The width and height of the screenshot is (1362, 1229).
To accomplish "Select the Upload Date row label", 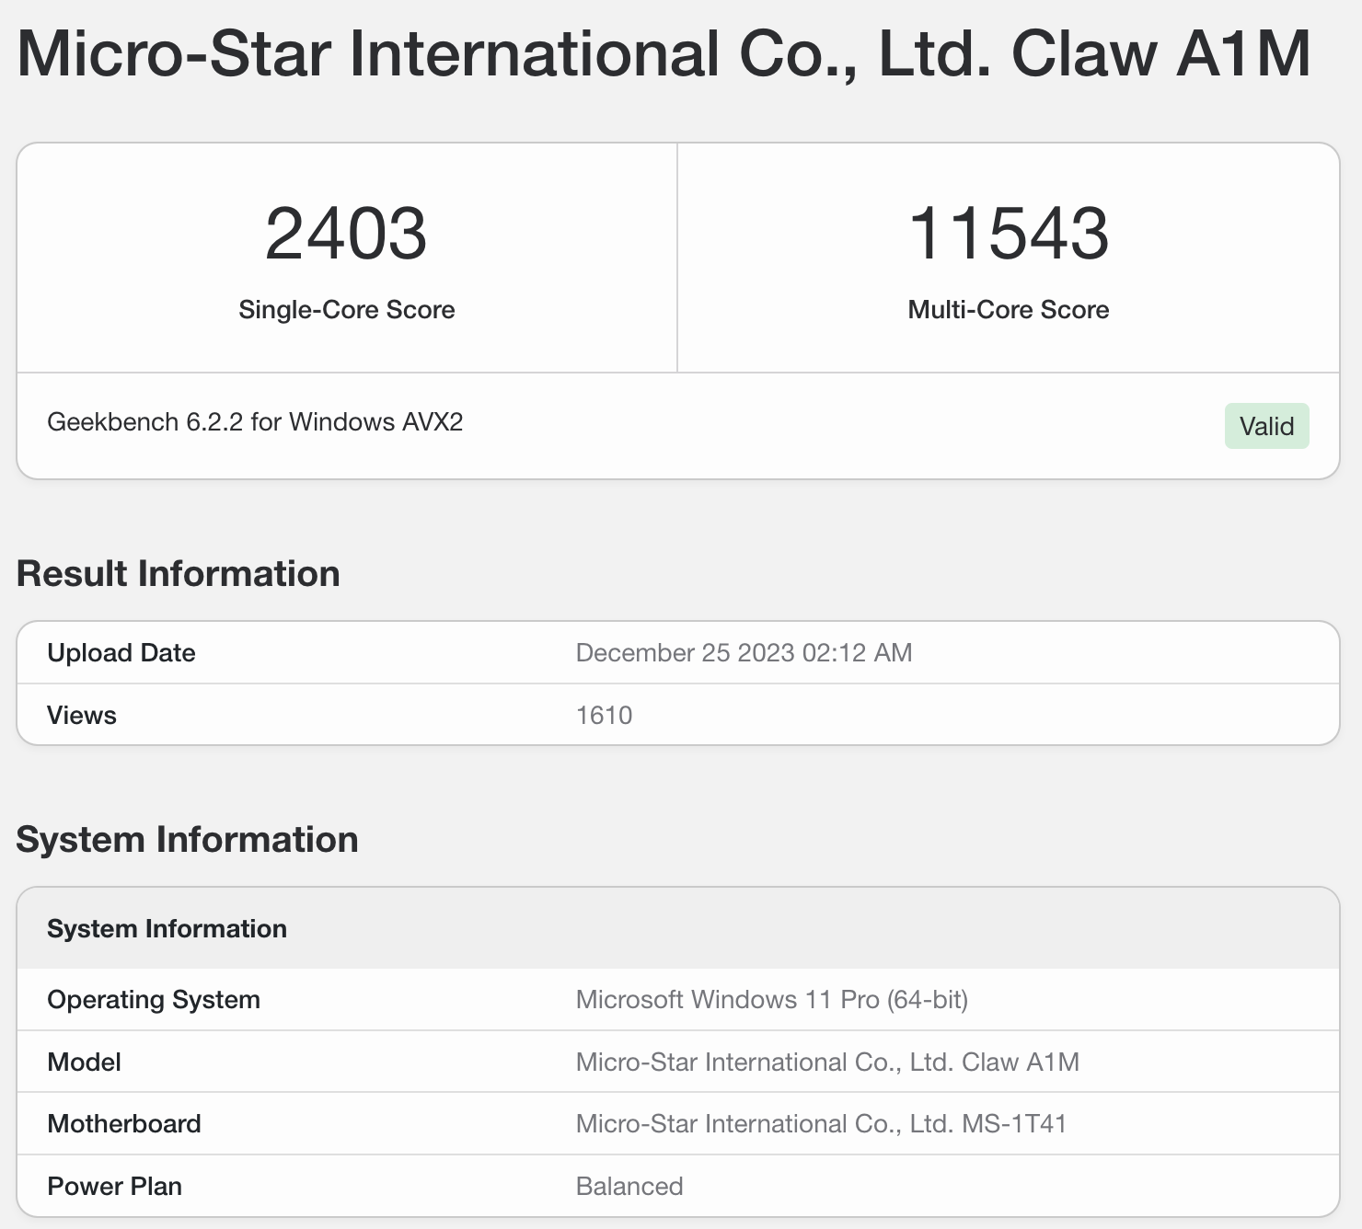I will [x=121, y=653].
